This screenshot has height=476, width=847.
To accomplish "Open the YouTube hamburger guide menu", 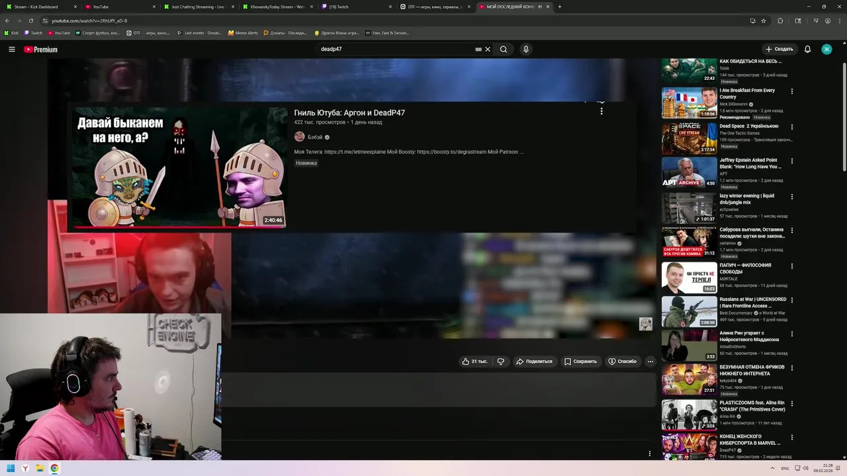I will tap(12, 49).
